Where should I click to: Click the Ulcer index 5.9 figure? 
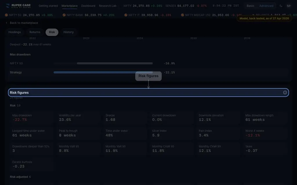point(171,133)
